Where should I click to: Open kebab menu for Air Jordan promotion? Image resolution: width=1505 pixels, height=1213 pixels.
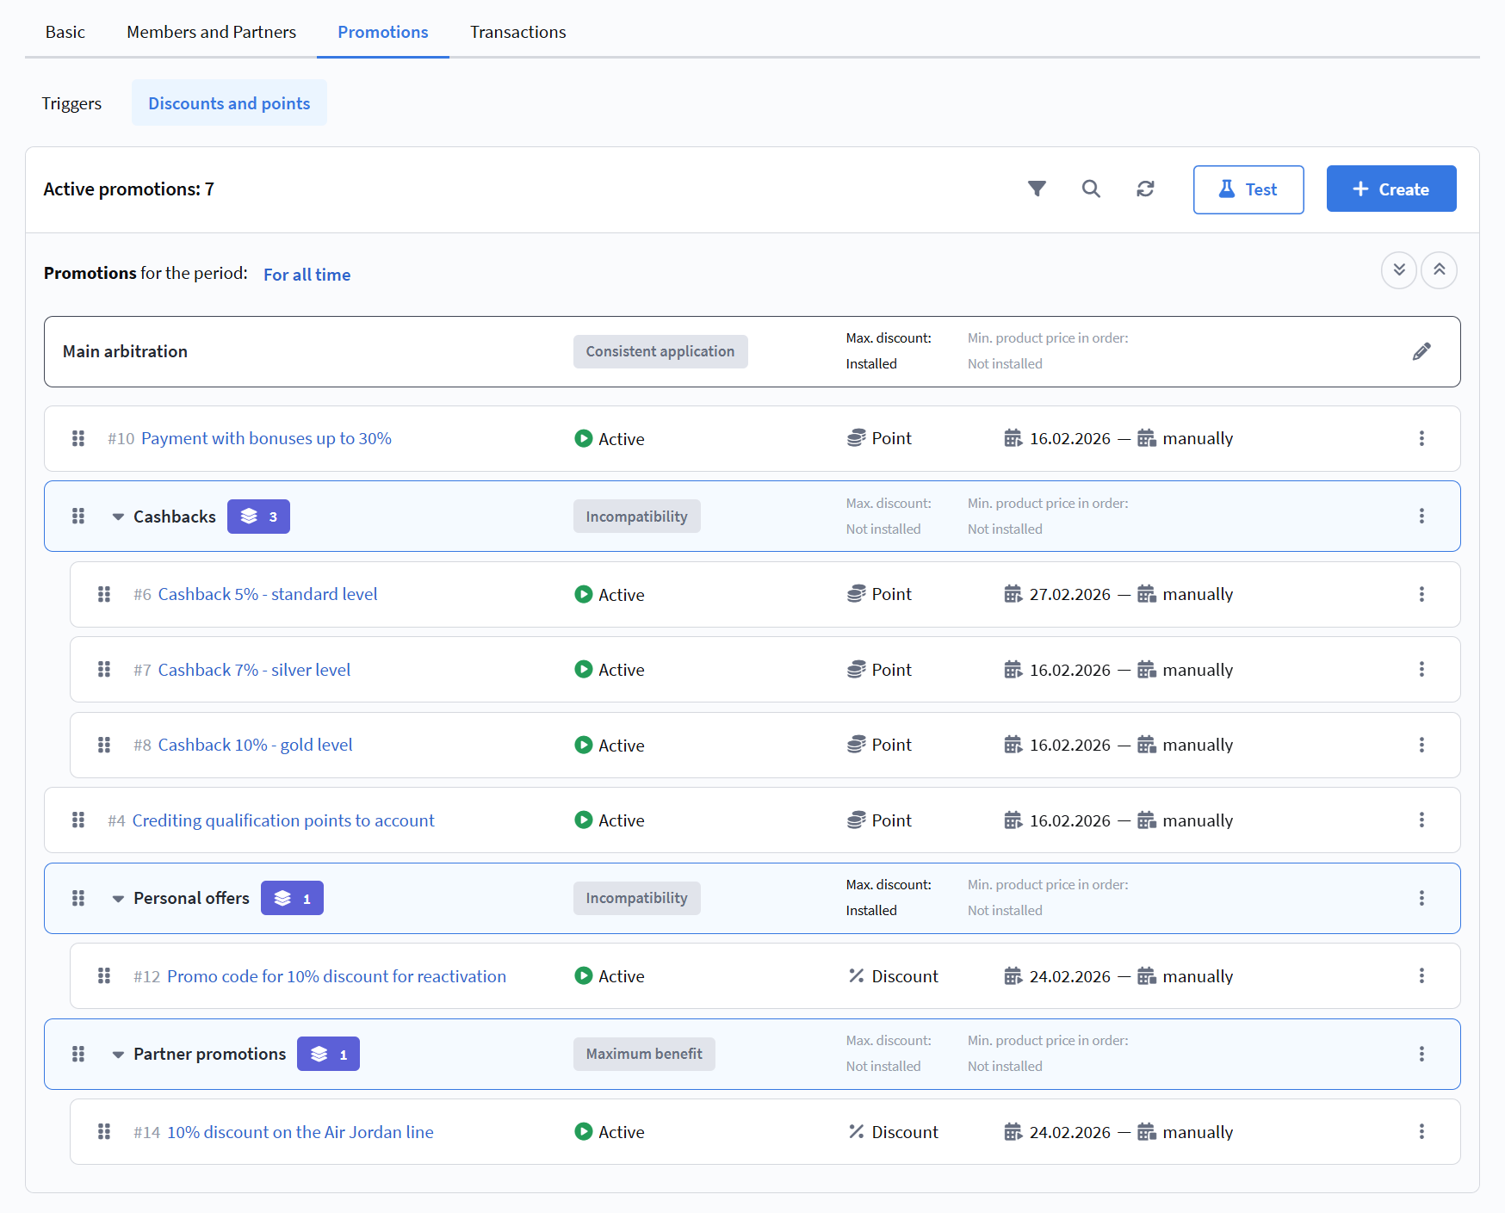click(1421, 1131)
